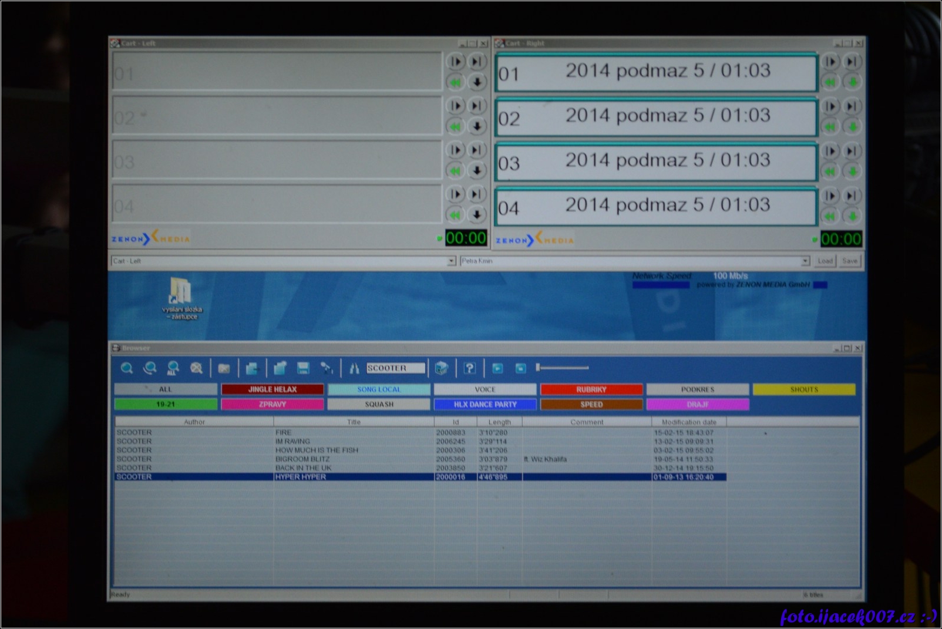This screenshot has height=629, width=942.
Task: Click the Save button next to Load
Action: pos(849,261)
